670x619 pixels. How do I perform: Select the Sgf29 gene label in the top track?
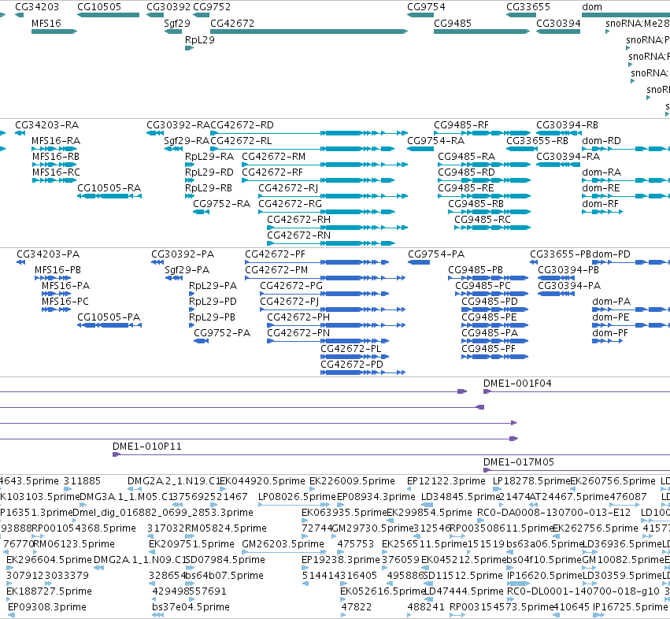pyautogui.click(x=177, y=23)
